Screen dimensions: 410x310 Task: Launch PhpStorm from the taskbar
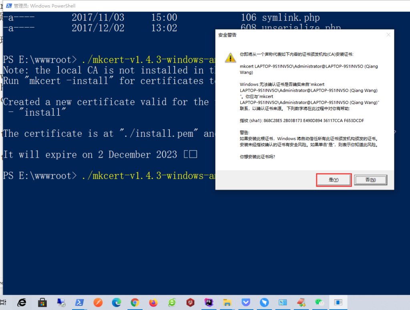click(209, 302)
